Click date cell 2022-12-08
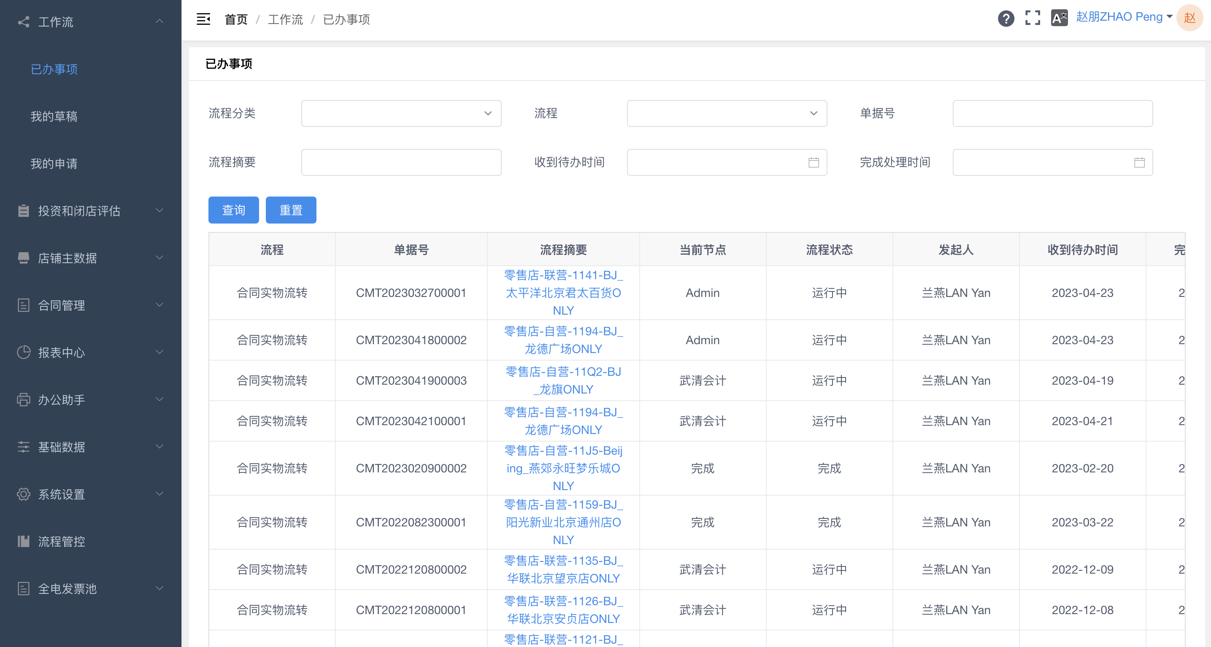 tap(1083, 610)
